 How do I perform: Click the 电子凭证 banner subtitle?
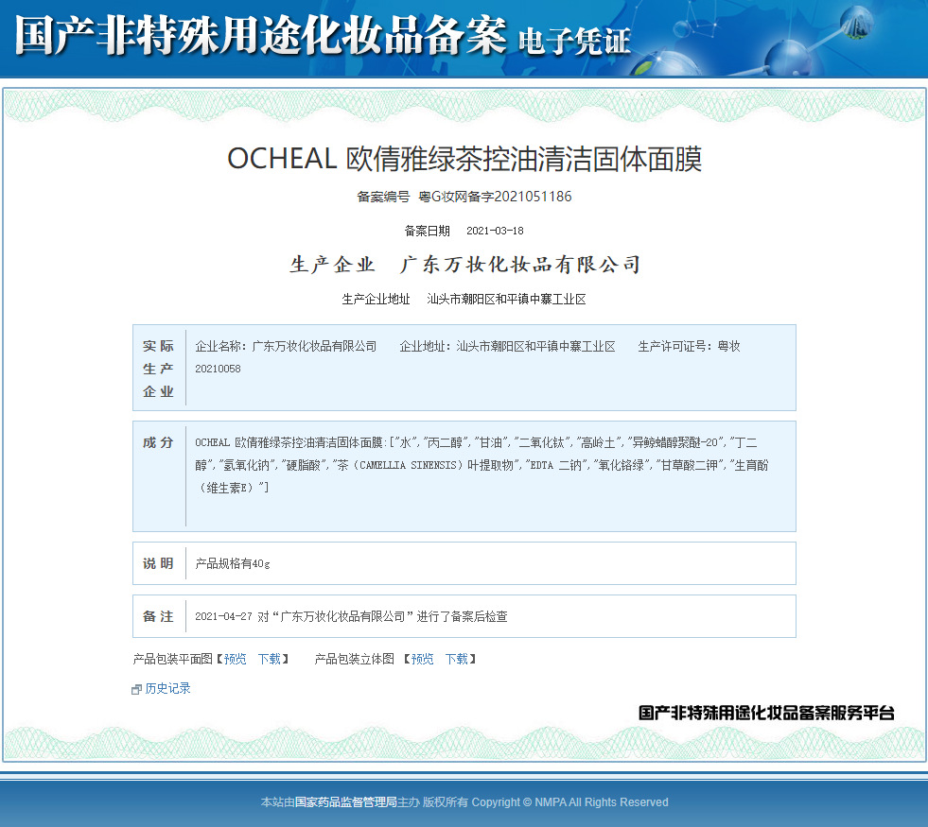tap(574, 42)
